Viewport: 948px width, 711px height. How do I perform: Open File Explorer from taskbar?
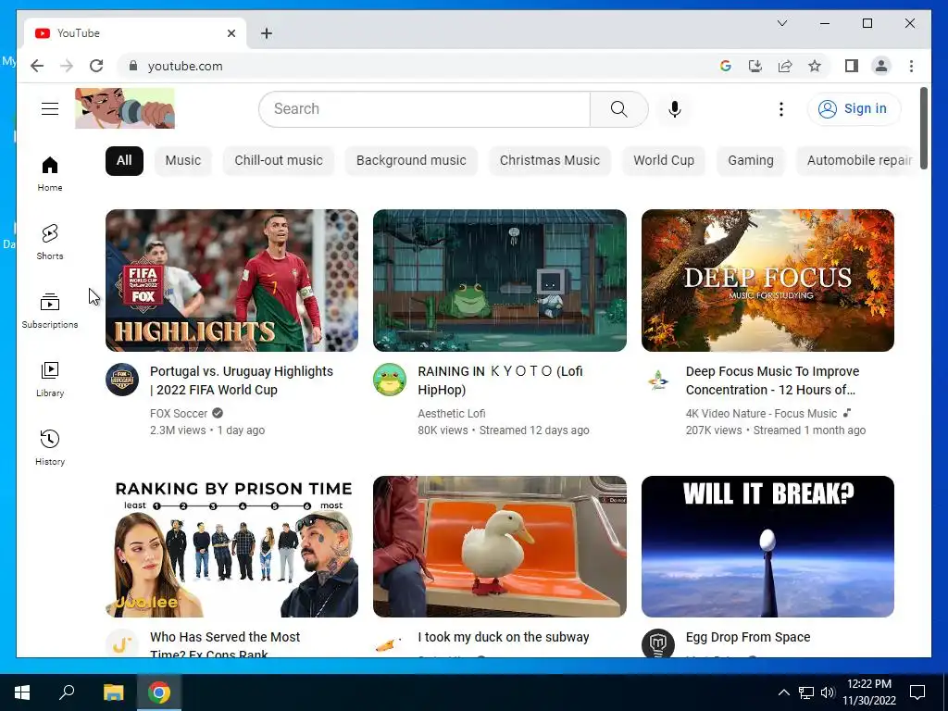(113, 692)
